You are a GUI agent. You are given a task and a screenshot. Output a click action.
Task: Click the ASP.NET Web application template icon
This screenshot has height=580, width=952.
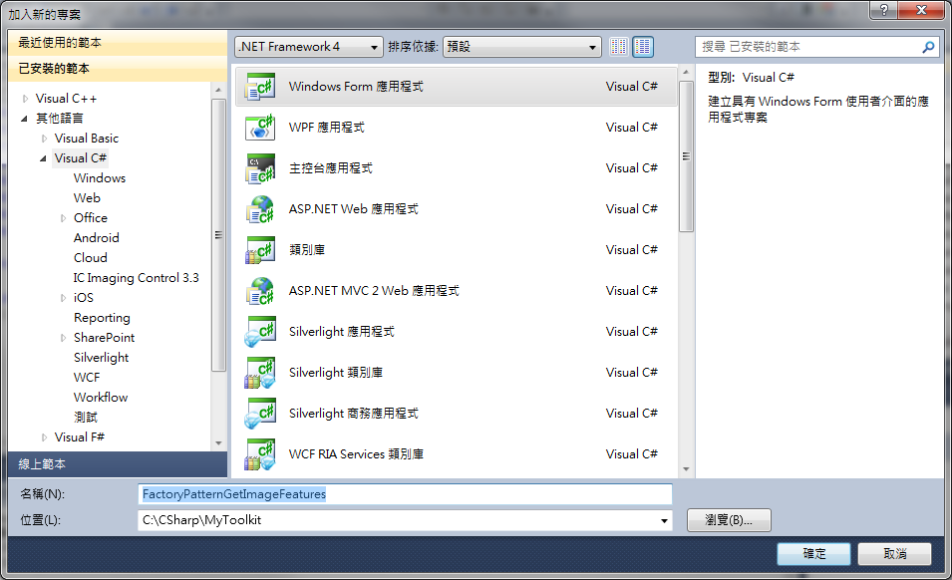coord(260,209)
